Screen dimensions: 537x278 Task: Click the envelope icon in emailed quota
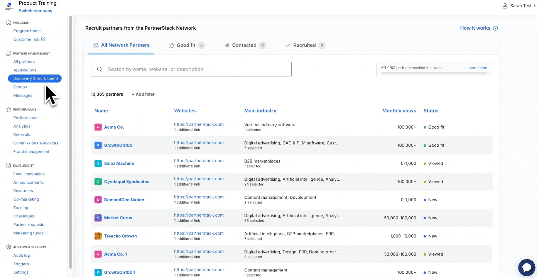(383, 68)
